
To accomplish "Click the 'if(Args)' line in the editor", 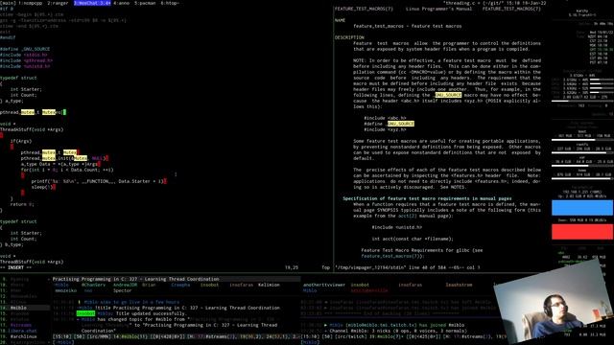I will (x=21, y=141).
